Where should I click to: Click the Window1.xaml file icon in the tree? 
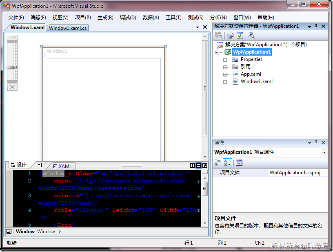pos(235,81)
